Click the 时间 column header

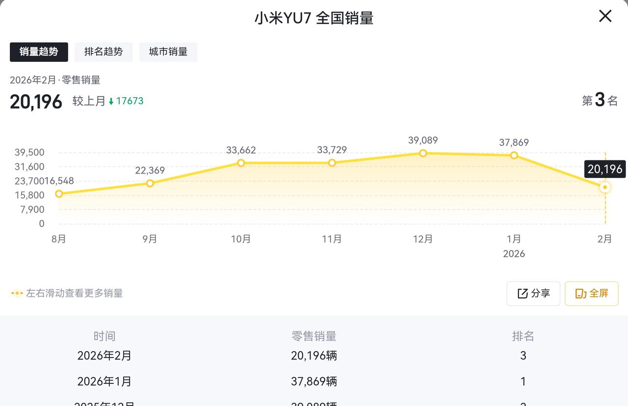coord(105,336)
